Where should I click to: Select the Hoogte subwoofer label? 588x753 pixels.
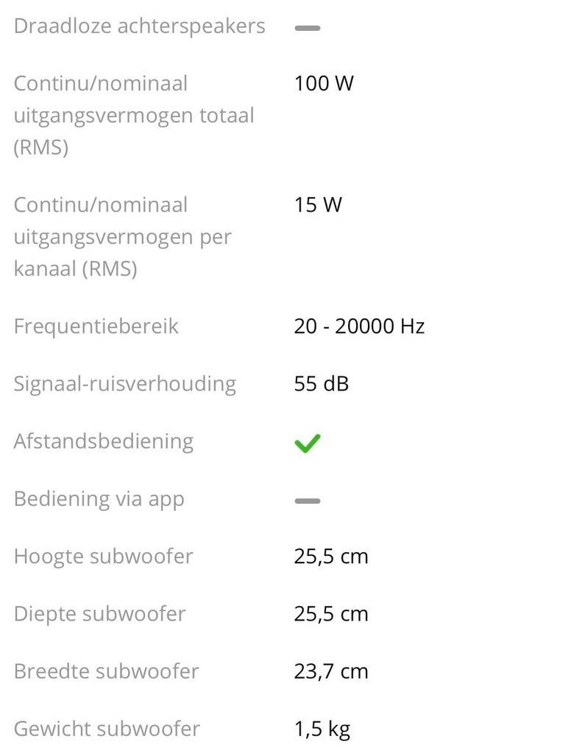[103, 556]
